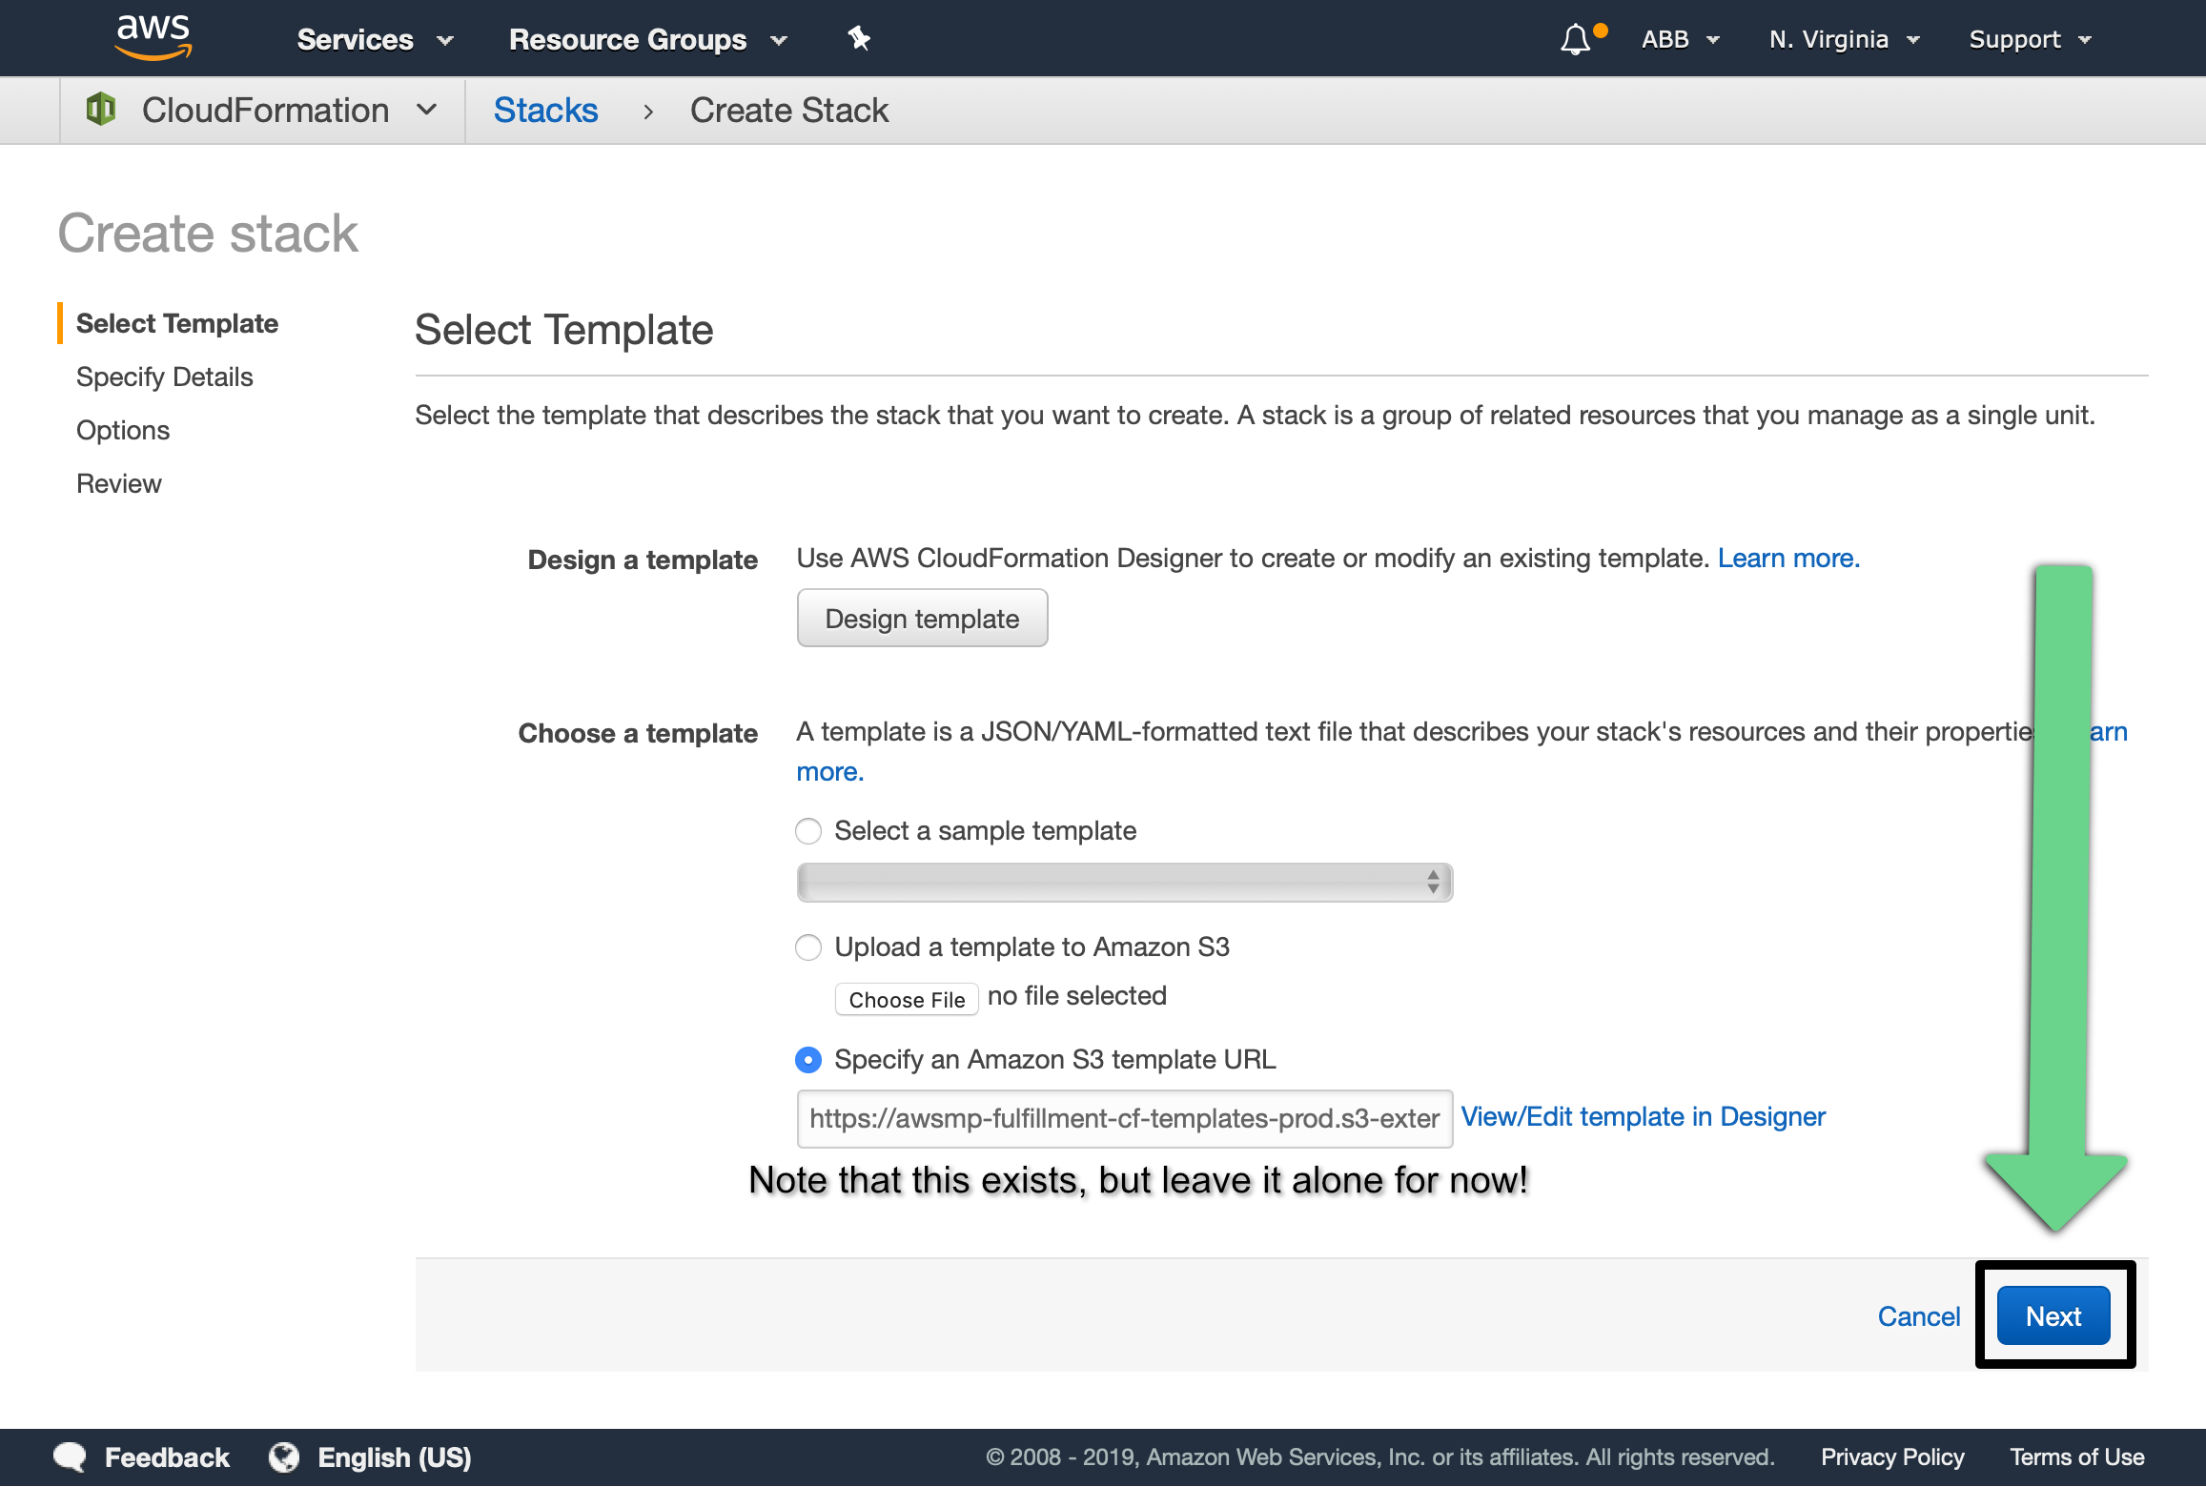Click the Create Stack breadcrumb text
The height and width of the screenshot is (1487, 2206).
pyautogui.click(x=789, y=111)
